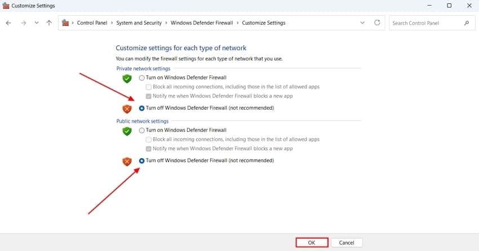Click red shield icon under Public network settings

127,162
